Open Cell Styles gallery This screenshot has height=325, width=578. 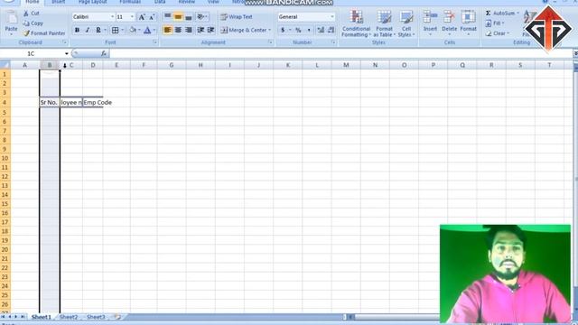tap(406, 23)
